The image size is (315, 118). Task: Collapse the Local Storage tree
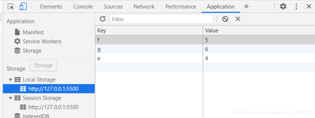tap(11, 80)
